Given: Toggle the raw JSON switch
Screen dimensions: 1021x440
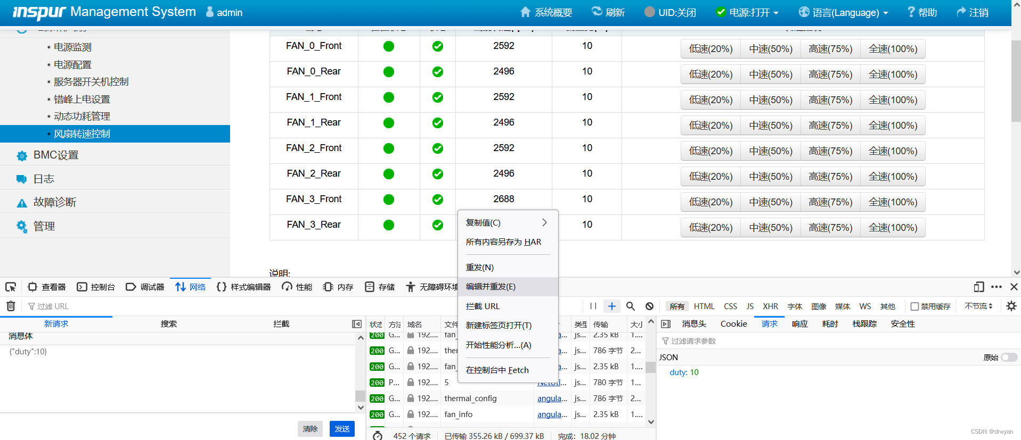Looking at the screenshot, I should [1009, 358].
